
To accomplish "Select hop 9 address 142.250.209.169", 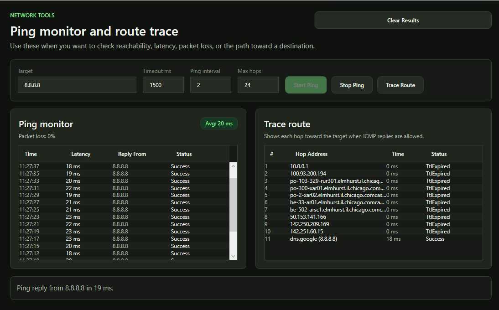I will coord(310,224).
